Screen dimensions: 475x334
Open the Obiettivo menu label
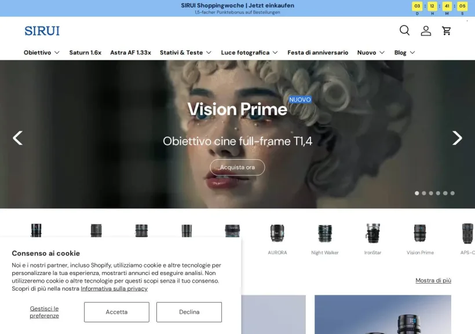point(37,53)
